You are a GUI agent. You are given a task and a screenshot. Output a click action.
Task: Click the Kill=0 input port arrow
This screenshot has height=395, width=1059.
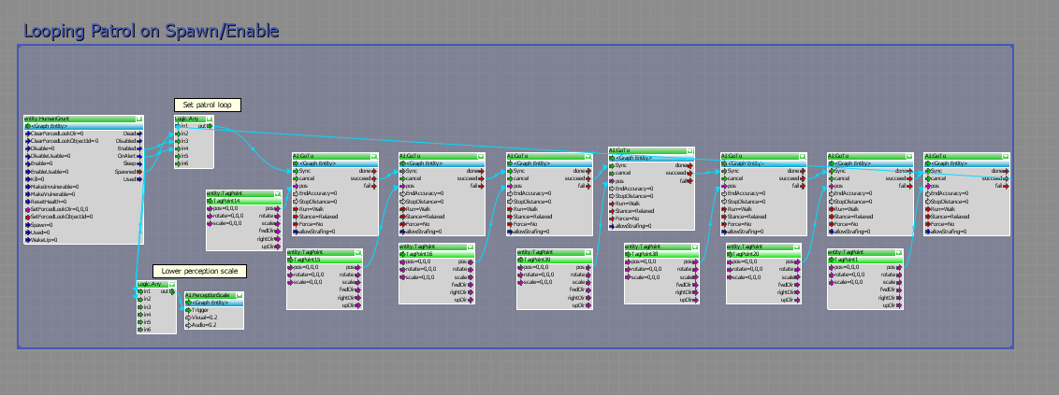click(x=28, y=179)
